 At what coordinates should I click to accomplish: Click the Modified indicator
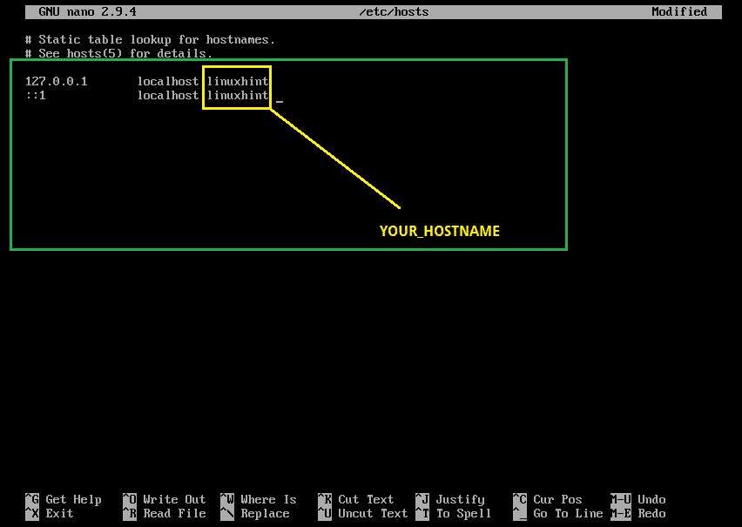pyautogui.click(x=681, y=11)
